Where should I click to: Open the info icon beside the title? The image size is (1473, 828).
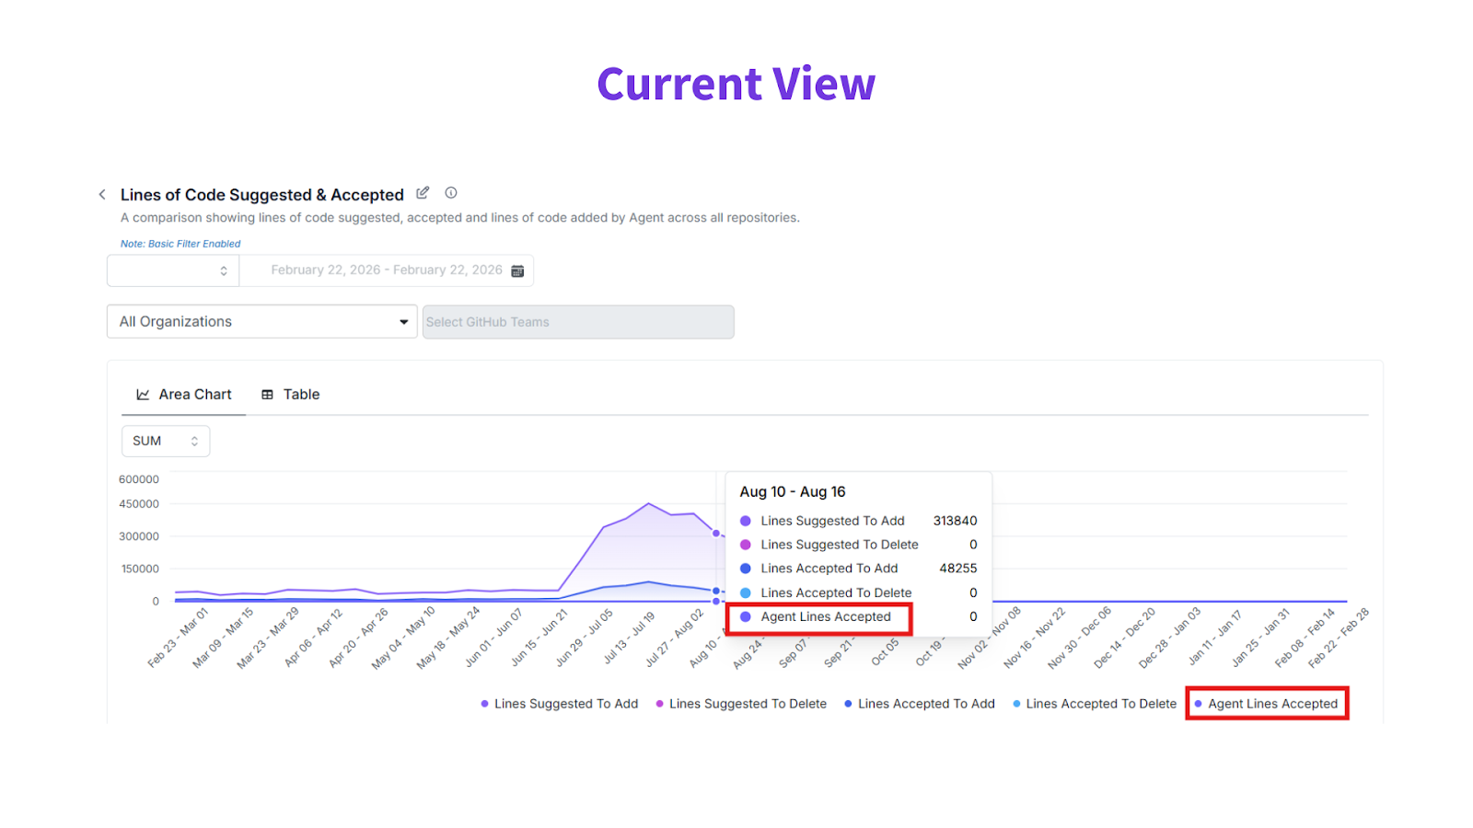click(451, 193)
